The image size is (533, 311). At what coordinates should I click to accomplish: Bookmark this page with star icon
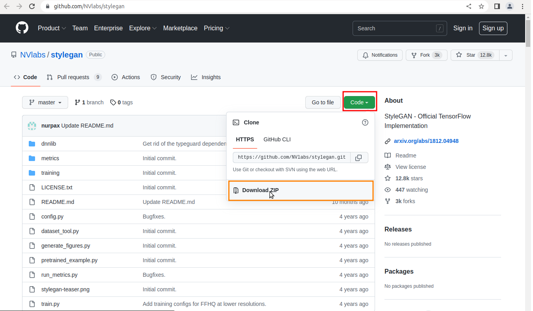click(481, 6)
